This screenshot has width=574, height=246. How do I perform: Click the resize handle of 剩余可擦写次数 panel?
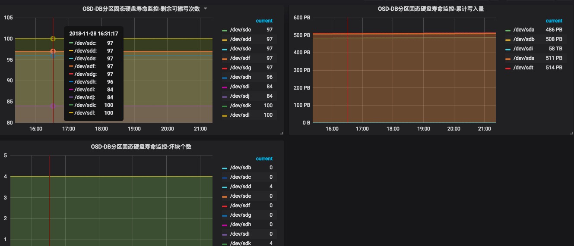click(282, 133)
